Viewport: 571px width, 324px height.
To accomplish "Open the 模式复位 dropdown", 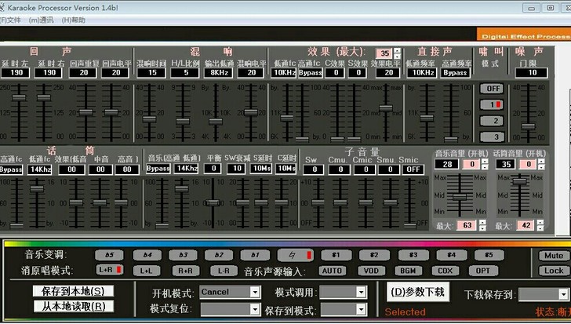I will tap(255, 309).
